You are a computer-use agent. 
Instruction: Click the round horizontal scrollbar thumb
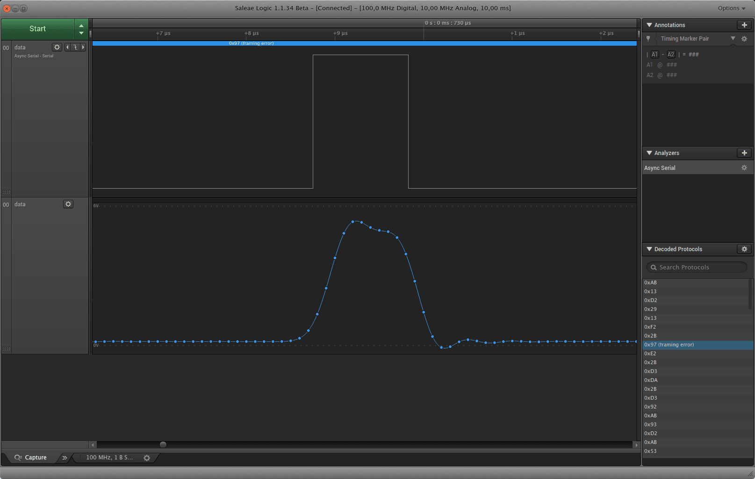coord(163,444)
